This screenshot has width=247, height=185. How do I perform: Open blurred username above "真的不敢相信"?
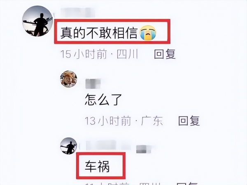click(x=78, y=12)
